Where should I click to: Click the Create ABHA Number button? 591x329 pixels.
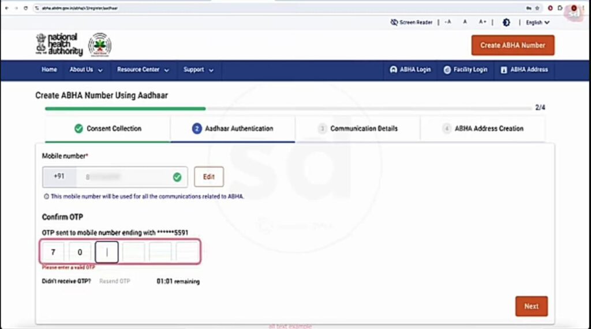point(513,45)
